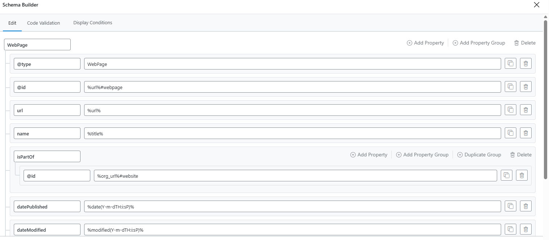Delete the entire WebPage schema
This screenshot has width=549, height=240.
tap(525, 43)
